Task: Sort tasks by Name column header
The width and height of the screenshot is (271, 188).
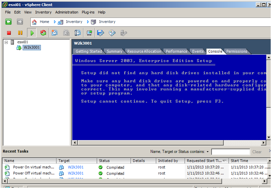Action: 29,161
